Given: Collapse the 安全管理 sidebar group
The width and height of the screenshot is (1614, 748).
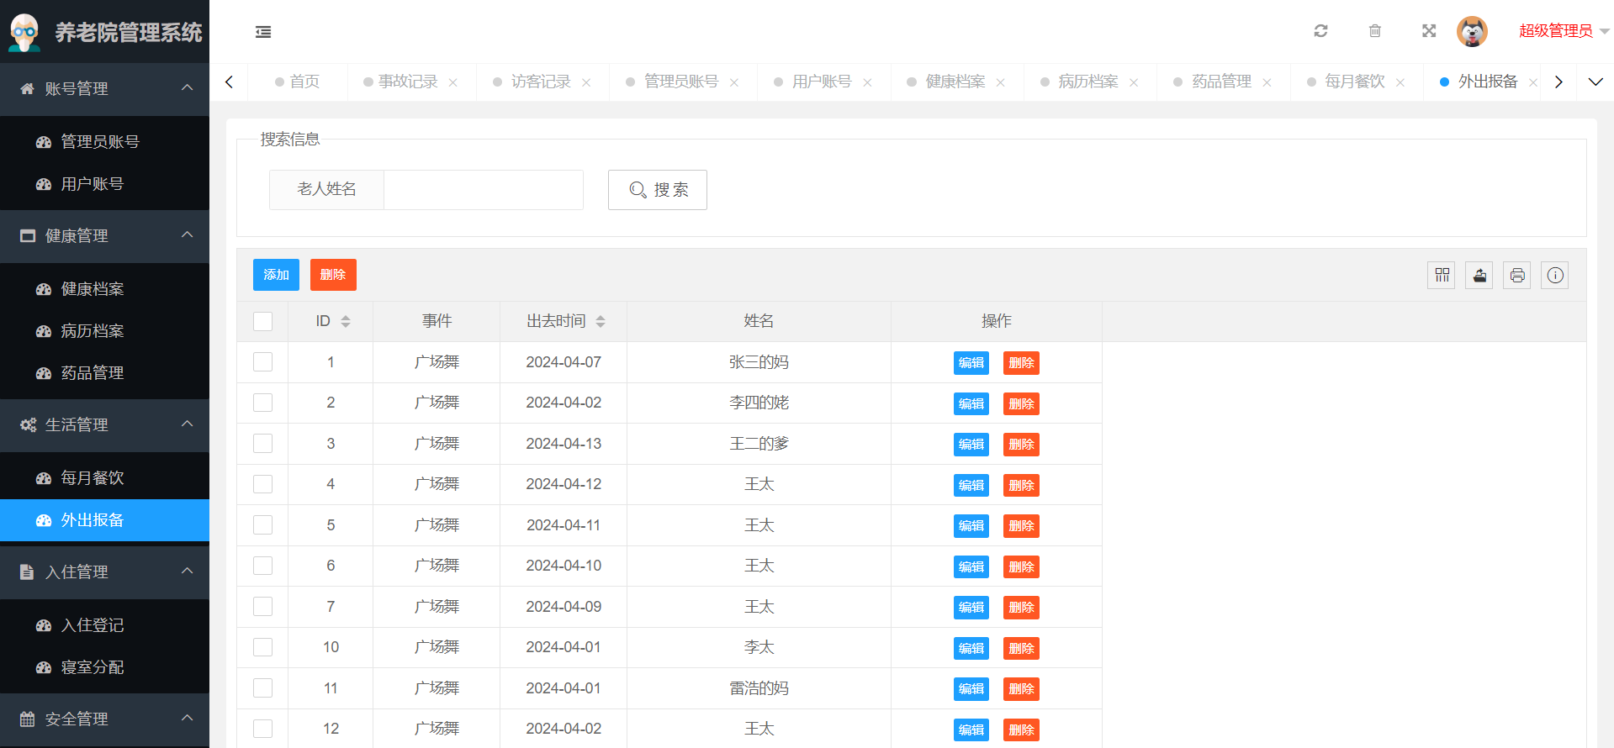Looking at the screenshot, I should pos(104,719).
